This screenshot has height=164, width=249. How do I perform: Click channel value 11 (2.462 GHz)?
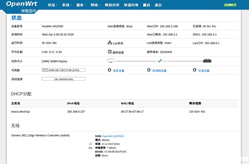[110, 144]
